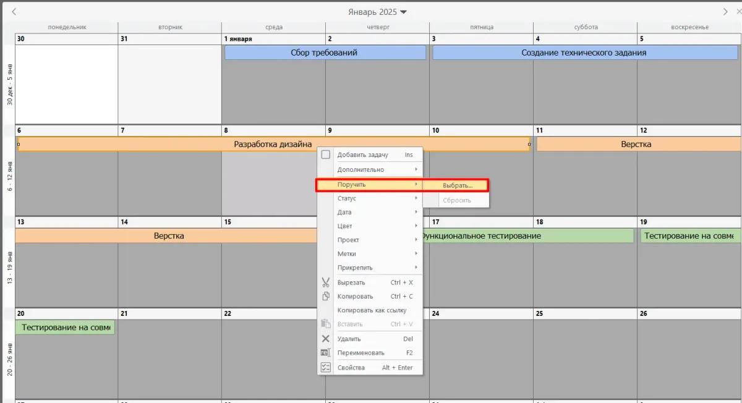Select the Создание технического задания task
Image resolution: width=742 pixels, height=403 pixels.
(x=584, y=53)
